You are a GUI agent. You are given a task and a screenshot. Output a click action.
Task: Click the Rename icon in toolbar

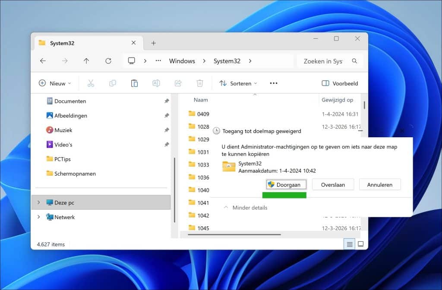(156, 83)
